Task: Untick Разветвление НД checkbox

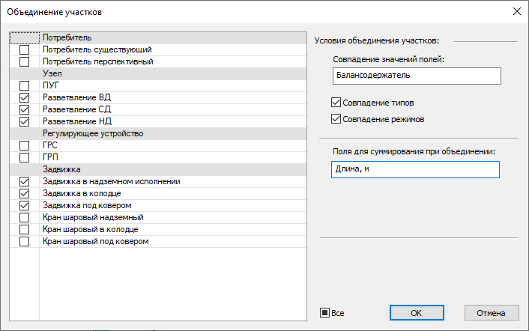Action: pos(25,121)
